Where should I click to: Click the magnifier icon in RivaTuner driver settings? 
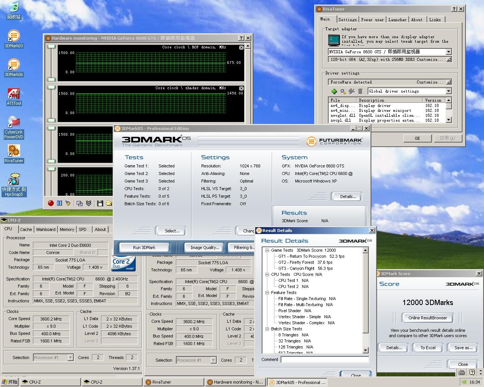point(343,91)
